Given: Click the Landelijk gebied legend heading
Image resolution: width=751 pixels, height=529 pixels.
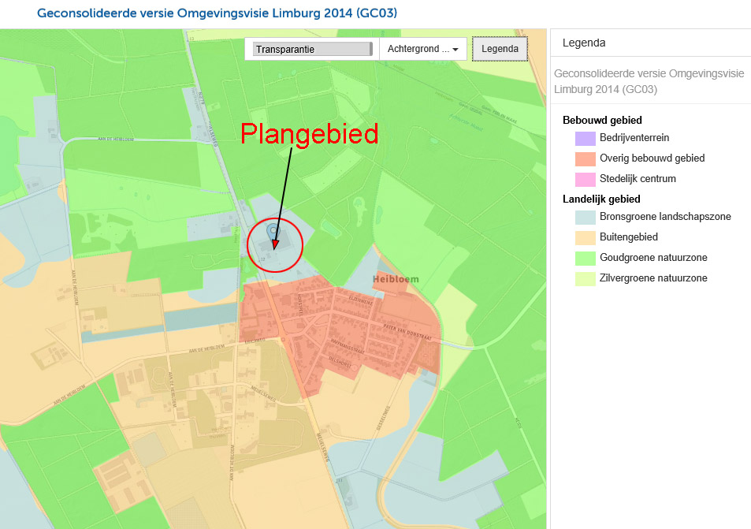Looking at the screenshot, I should [601, 199].
